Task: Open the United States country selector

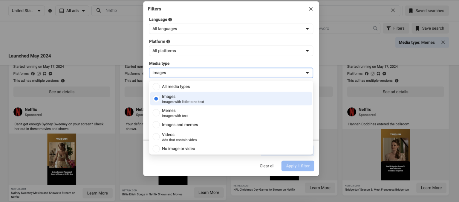Action: click(x=26, y=10)
